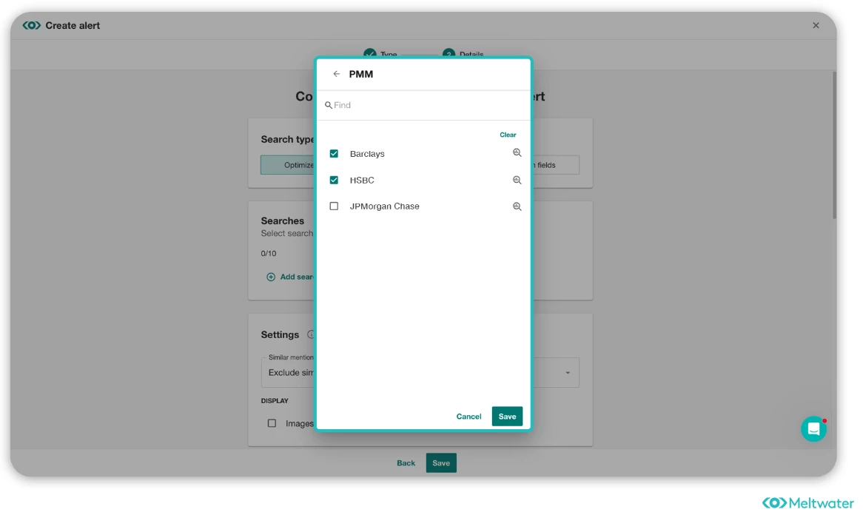Image resolution: width=863 pixels, height=515 pixels.
Task: Click the Details step indicator
Action: coord(449,53)
